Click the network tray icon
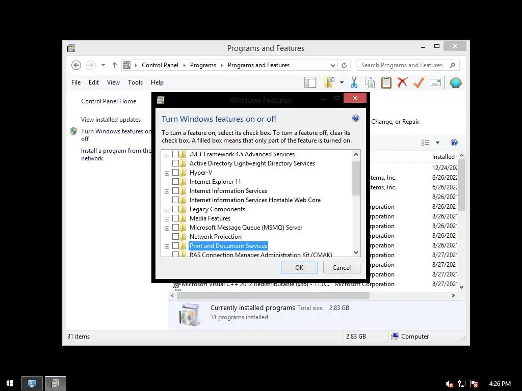 (x=461, y=384)
